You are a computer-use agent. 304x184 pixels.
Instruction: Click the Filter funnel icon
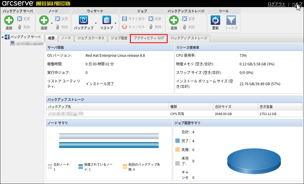click(x=231, y=20)
